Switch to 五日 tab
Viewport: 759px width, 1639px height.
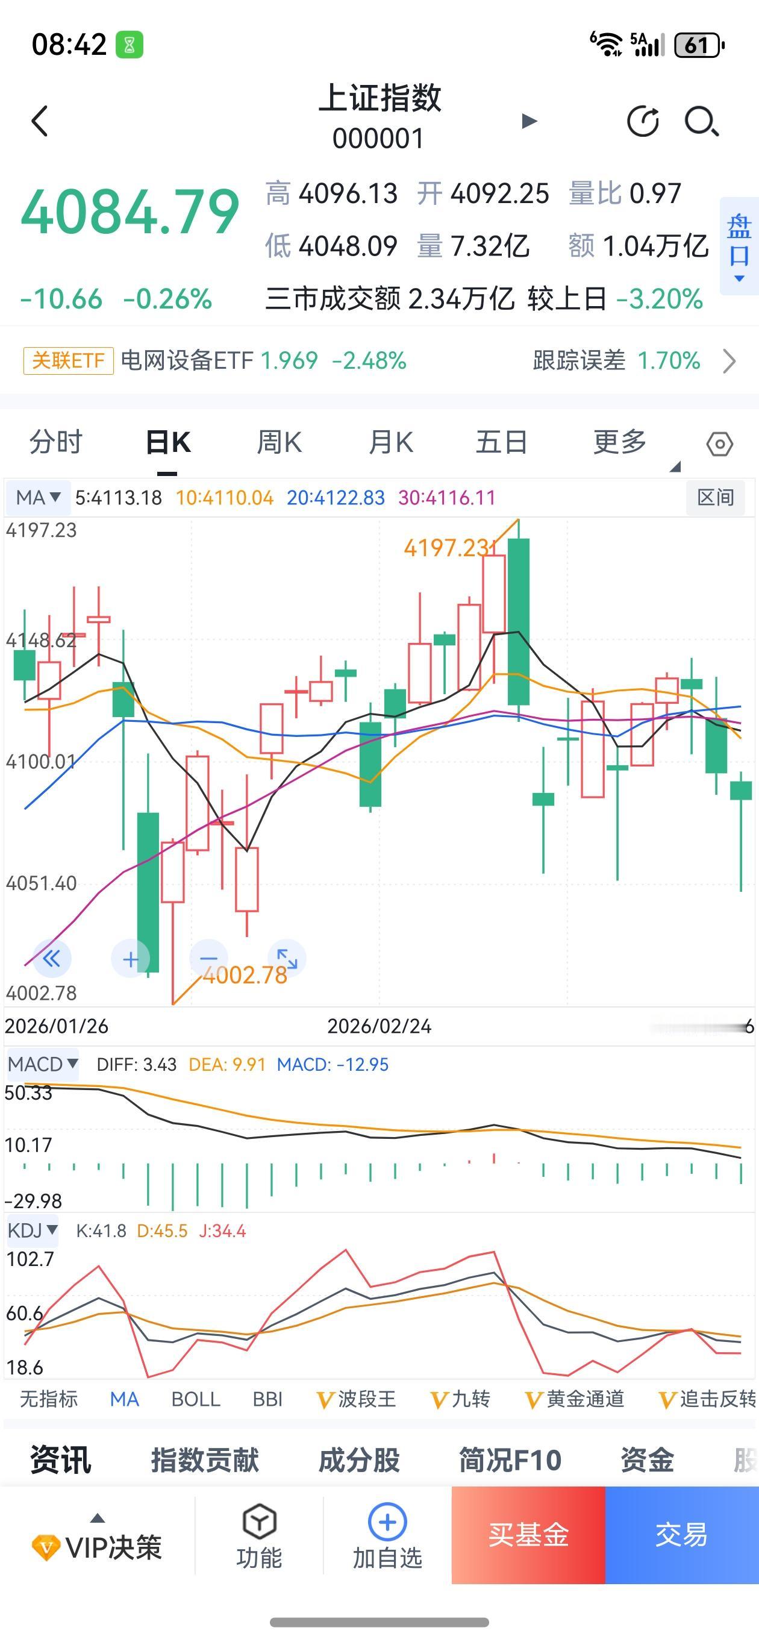501,442
